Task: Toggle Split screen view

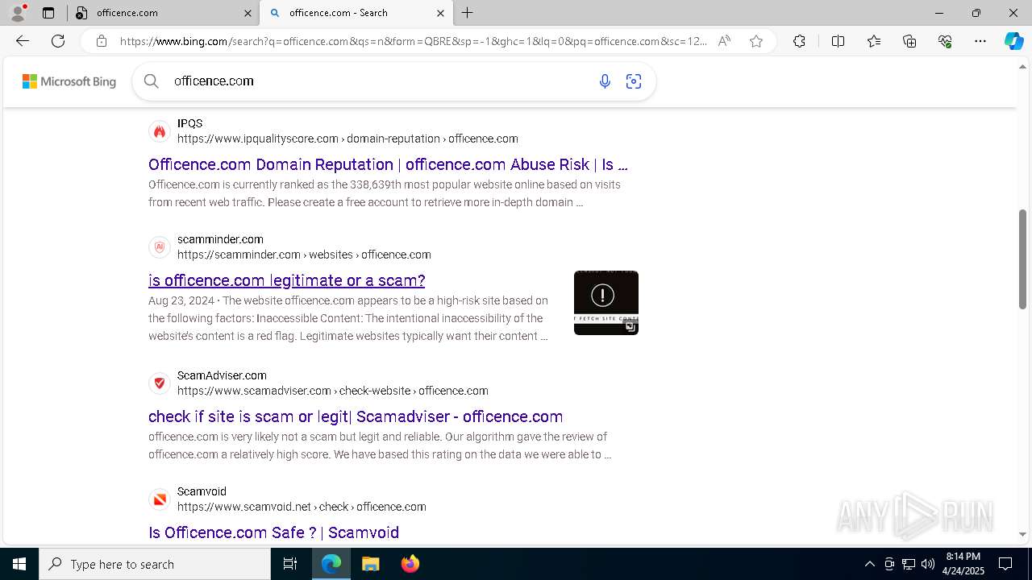Action: tap(838, 41)
